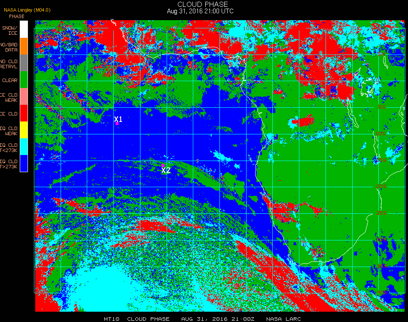Click the cyan LIQ CLD T<273K legend swatch
The image size is (408, 322).
click(24, 147)
